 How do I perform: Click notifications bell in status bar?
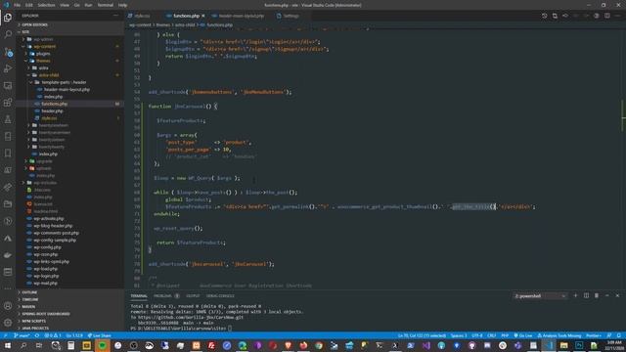[x=619, y=335]
